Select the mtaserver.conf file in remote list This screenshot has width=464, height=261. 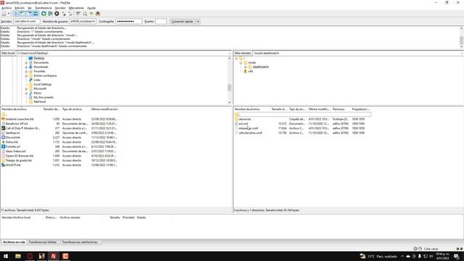tap(248, 128)
